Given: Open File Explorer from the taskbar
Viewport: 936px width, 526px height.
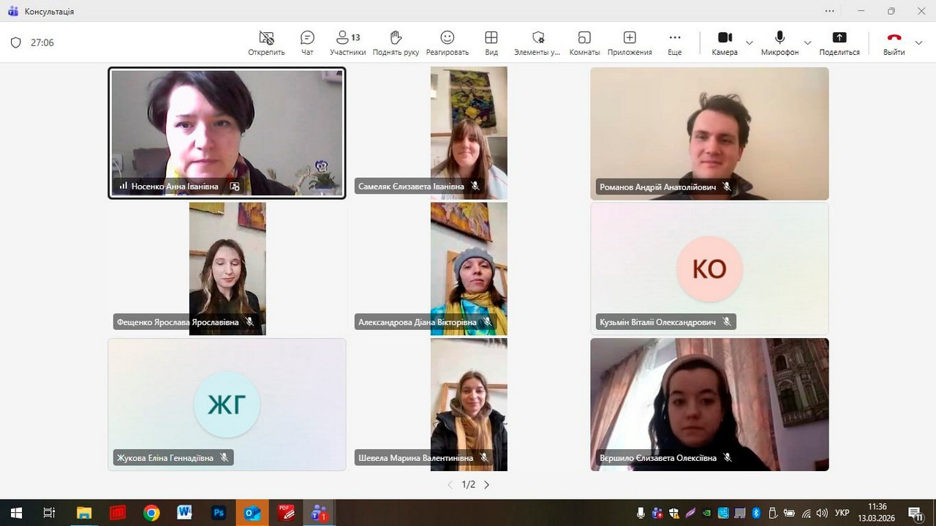Looking at the screenshot, I should coord(84,513).
